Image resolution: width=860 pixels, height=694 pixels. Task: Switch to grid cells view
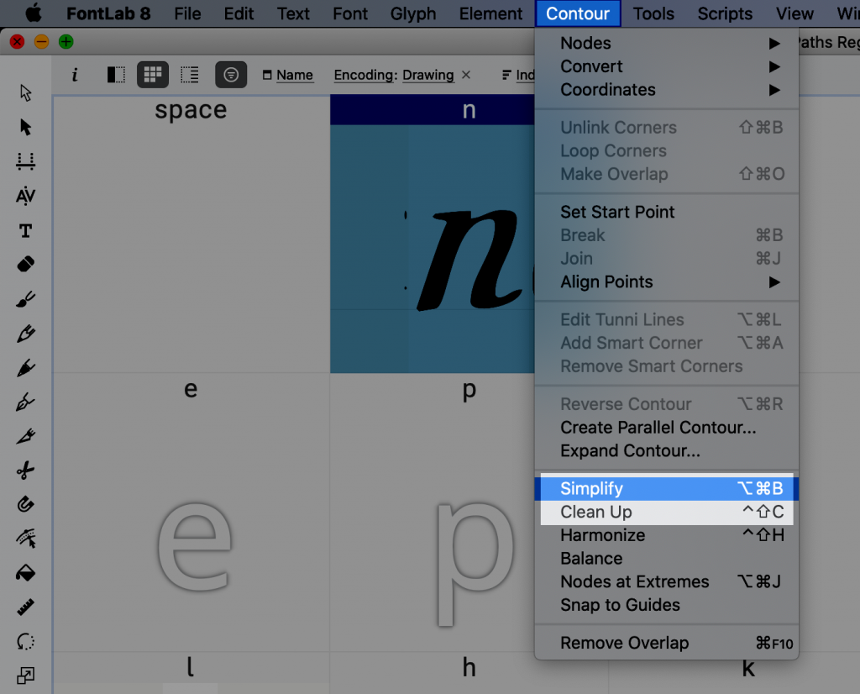point(153,75)
